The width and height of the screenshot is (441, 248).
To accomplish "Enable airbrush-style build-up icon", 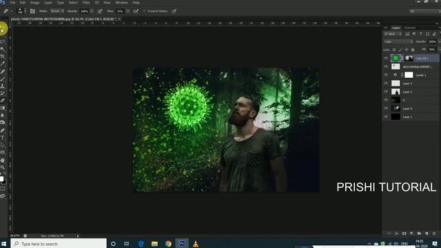I will tap(136, 11).
